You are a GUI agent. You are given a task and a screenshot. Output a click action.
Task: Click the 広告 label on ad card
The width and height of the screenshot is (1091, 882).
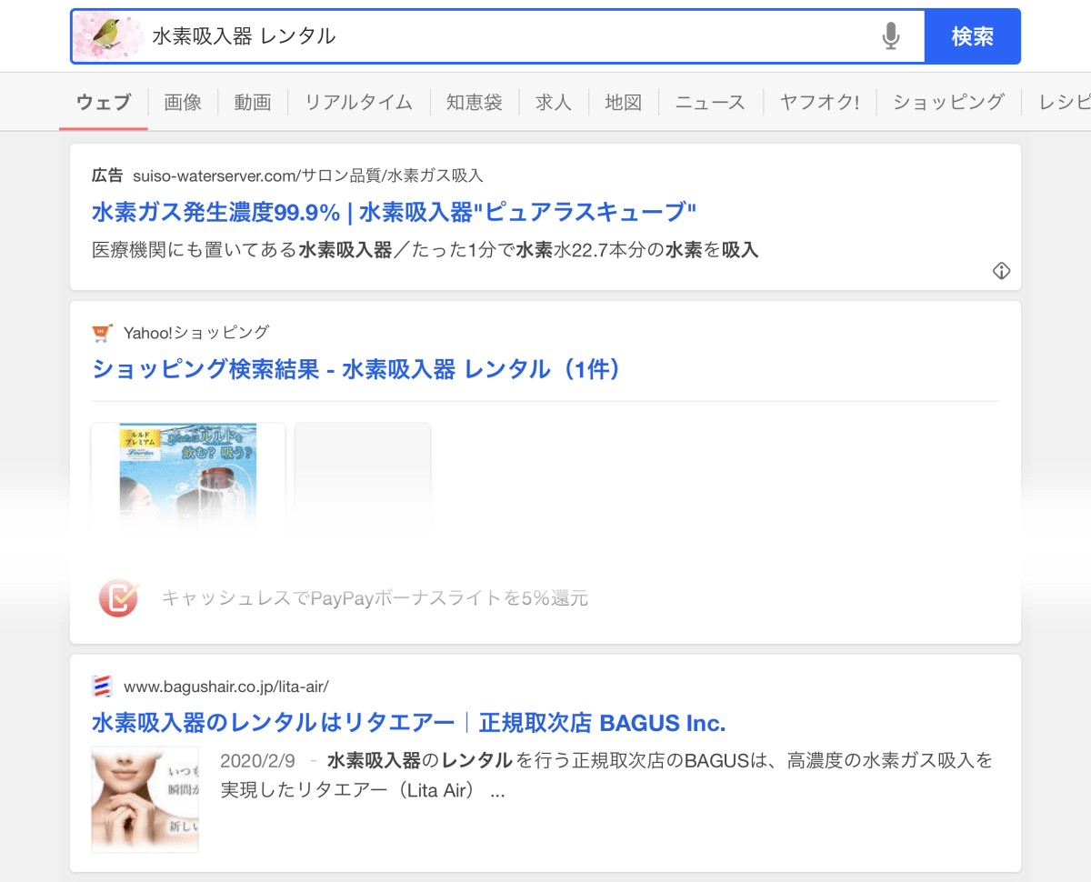107,175
